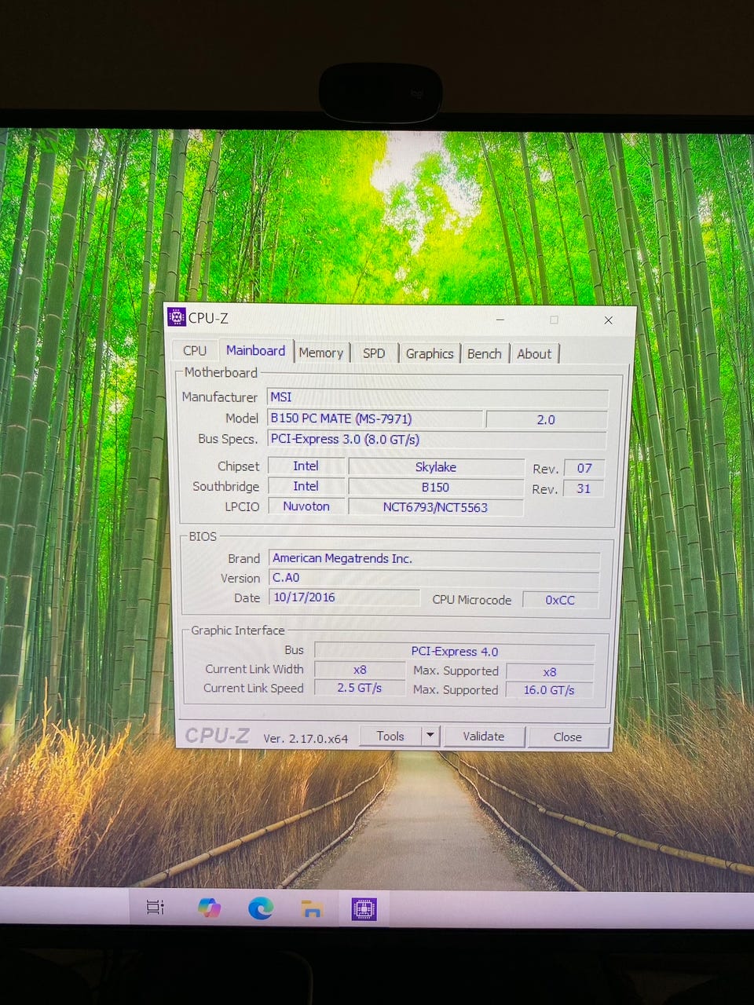Image resolution: width=754 pixels, height=1005 pixels.
Task: Click the CPU-Z logo in the title bar
Action: [x=177, y=317]
